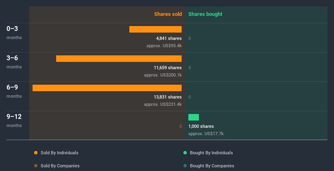This screenshot has width=334, height=171.
Task: Click the zero bought value in 6–9 months row
Action: click(x=190, y=97)
